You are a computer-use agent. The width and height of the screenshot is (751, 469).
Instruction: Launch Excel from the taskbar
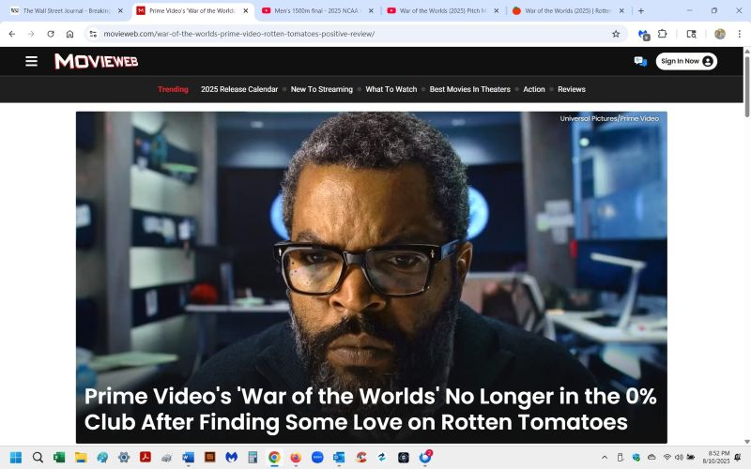point(59,458)
